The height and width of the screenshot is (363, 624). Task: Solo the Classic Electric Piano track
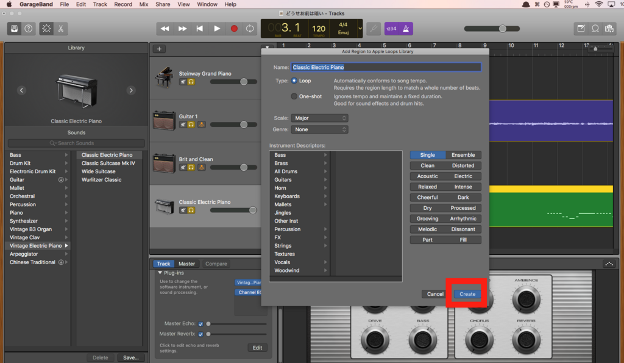coord(191,210)
